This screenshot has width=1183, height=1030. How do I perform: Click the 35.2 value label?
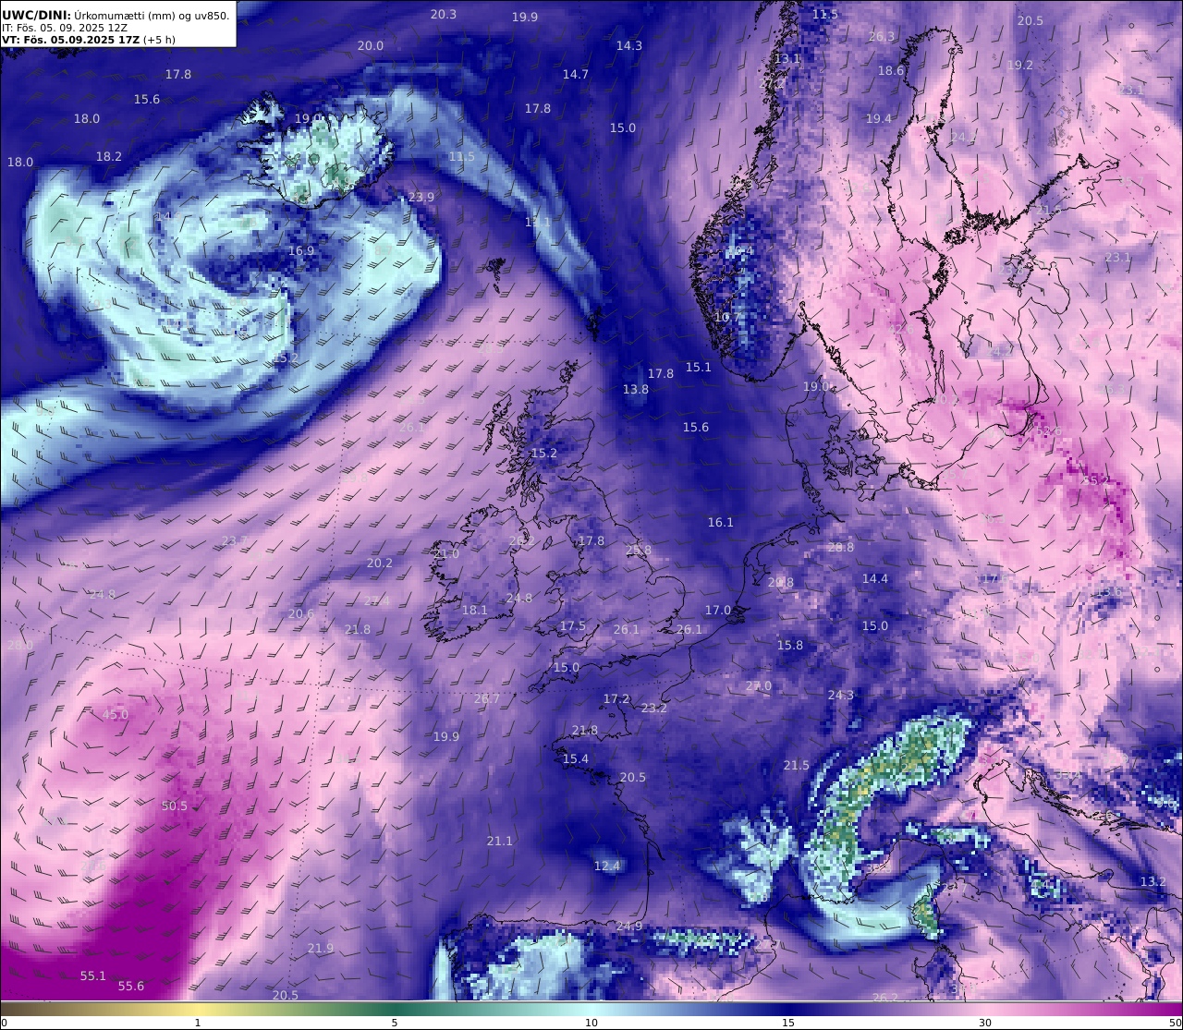click(x=1095, y=481)
